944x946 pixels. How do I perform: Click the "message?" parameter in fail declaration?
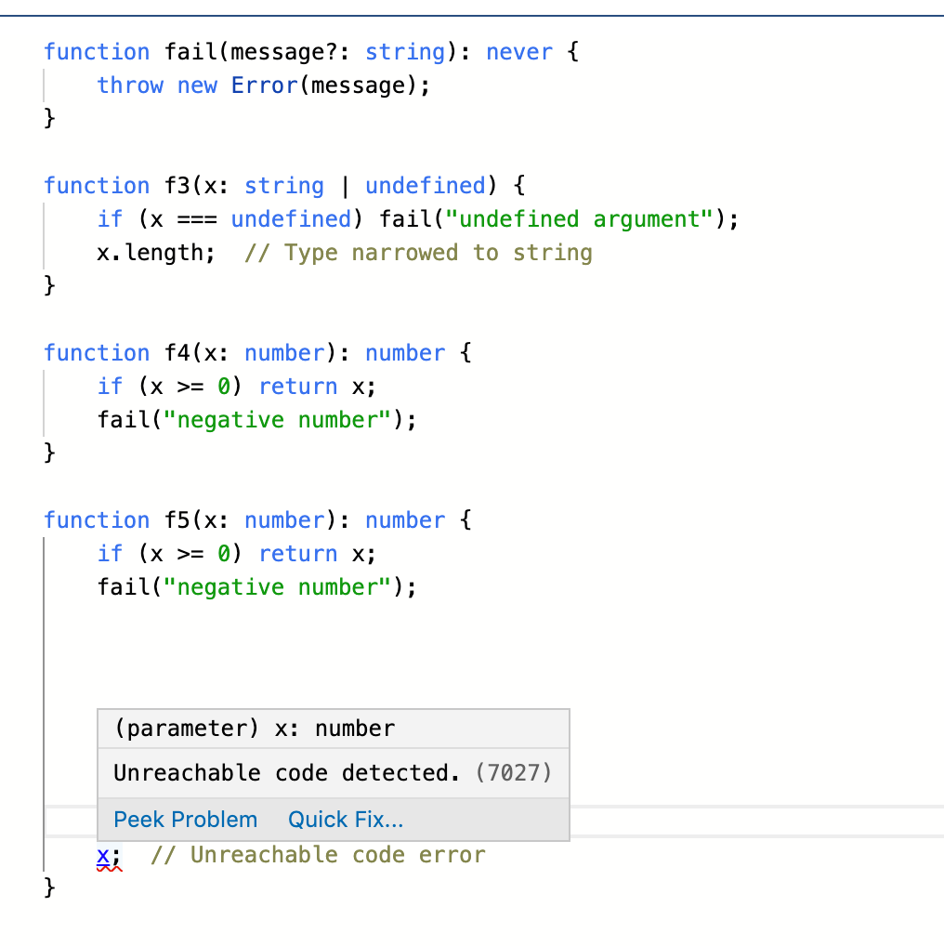pos(284,52)
